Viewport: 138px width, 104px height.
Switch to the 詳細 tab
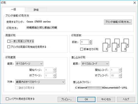[x=36, y=10]
